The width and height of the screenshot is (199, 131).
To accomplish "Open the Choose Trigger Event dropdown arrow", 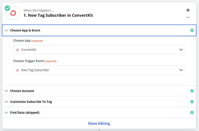I will point(181,70).
